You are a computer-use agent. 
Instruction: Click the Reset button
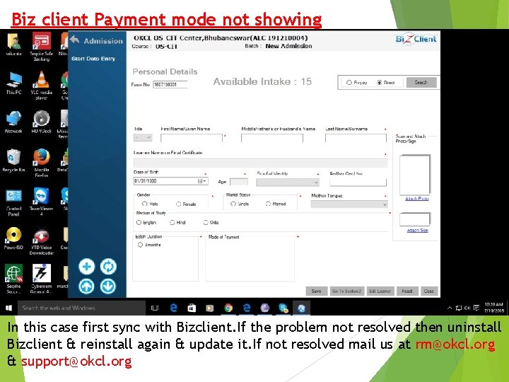pos(407,291)
